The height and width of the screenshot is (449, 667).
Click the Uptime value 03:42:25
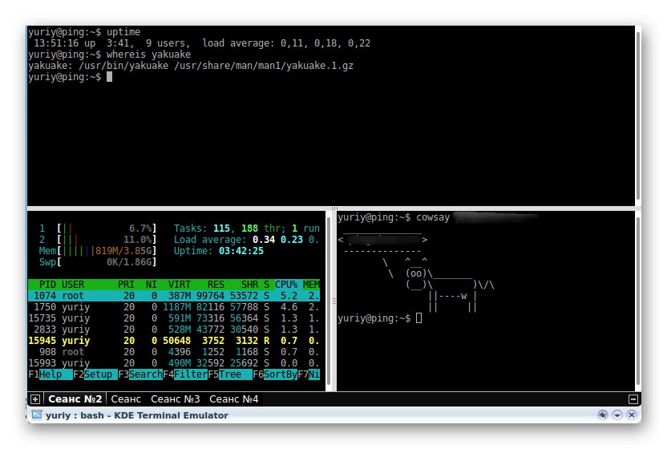(241, 251)
